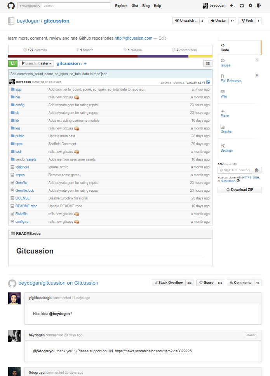Open the branch: master dropdown

[x=37, y=63]
